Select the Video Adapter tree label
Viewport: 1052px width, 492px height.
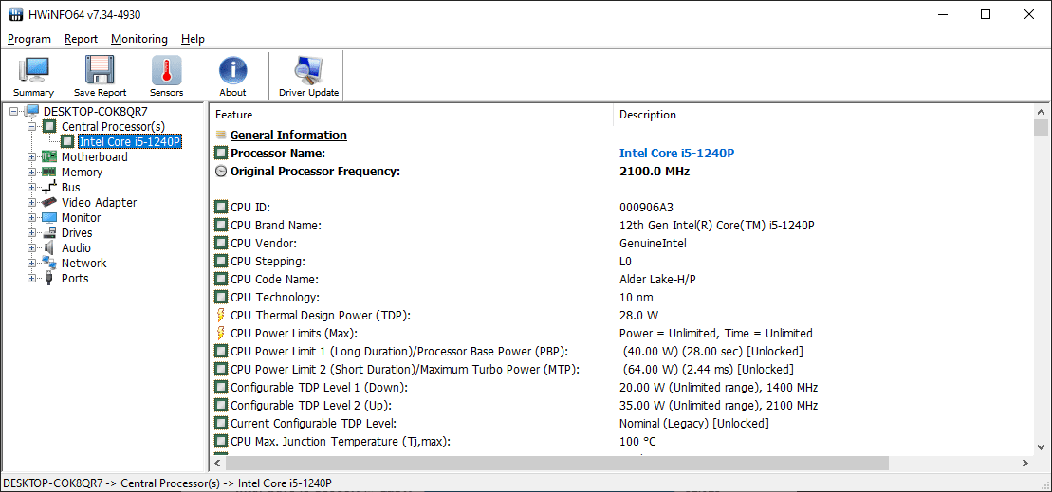pos(100,202)
